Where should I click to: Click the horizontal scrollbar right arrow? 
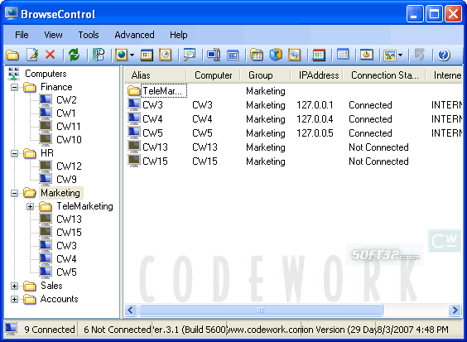click(x=455, y=311)
